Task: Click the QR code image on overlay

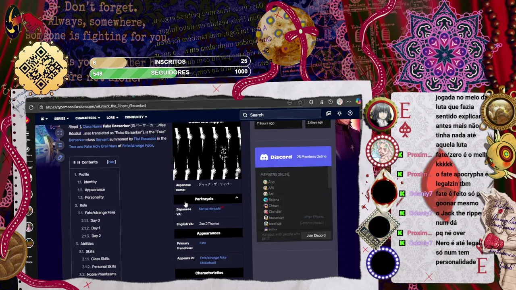Action: point(41,68)
